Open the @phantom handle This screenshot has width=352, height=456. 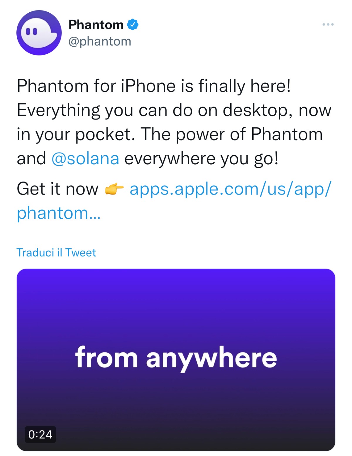click(100, 41)
